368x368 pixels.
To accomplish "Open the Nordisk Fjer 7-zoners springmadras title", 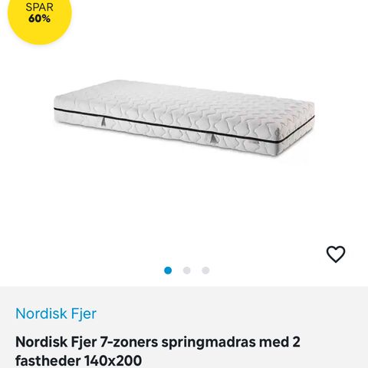I will (158, 351).
